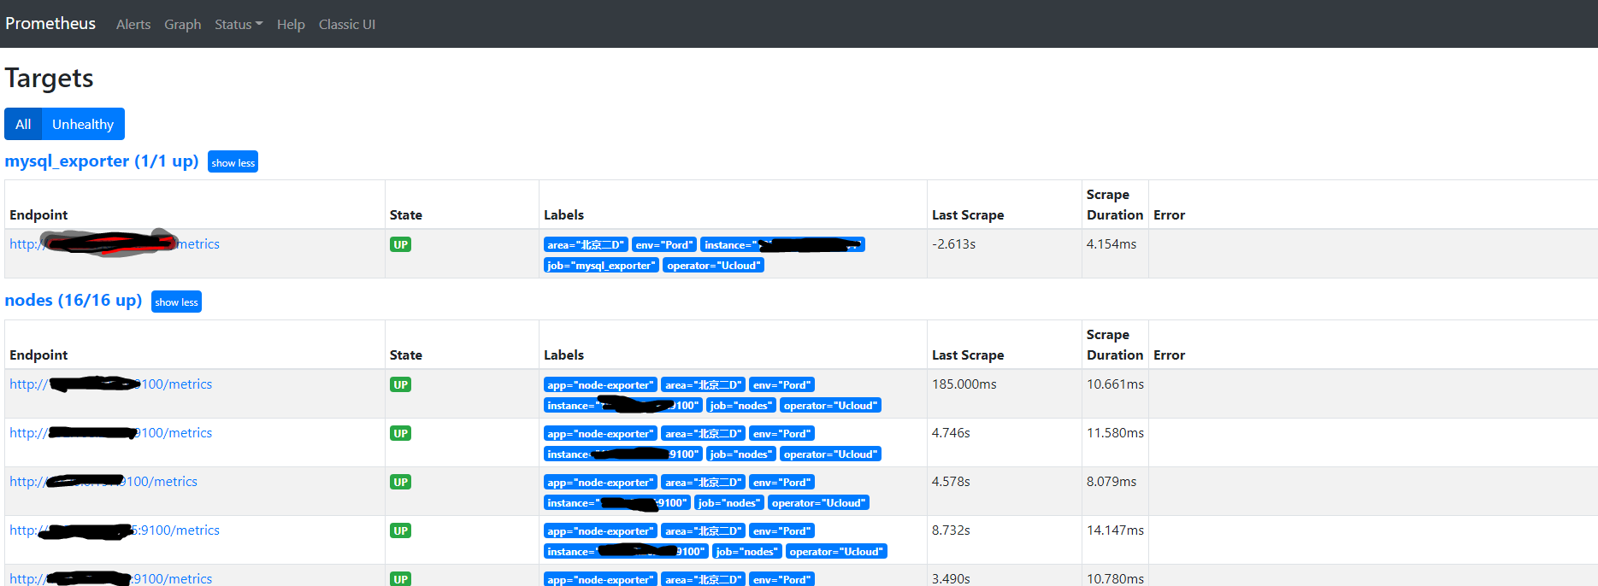This screenshot has height=586, width=1598.
Task: Open the Alerts page
Action: 133,25
